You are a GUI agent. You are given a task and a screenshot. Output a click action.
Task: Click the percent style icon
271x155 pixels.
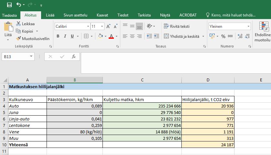point(223,36)
